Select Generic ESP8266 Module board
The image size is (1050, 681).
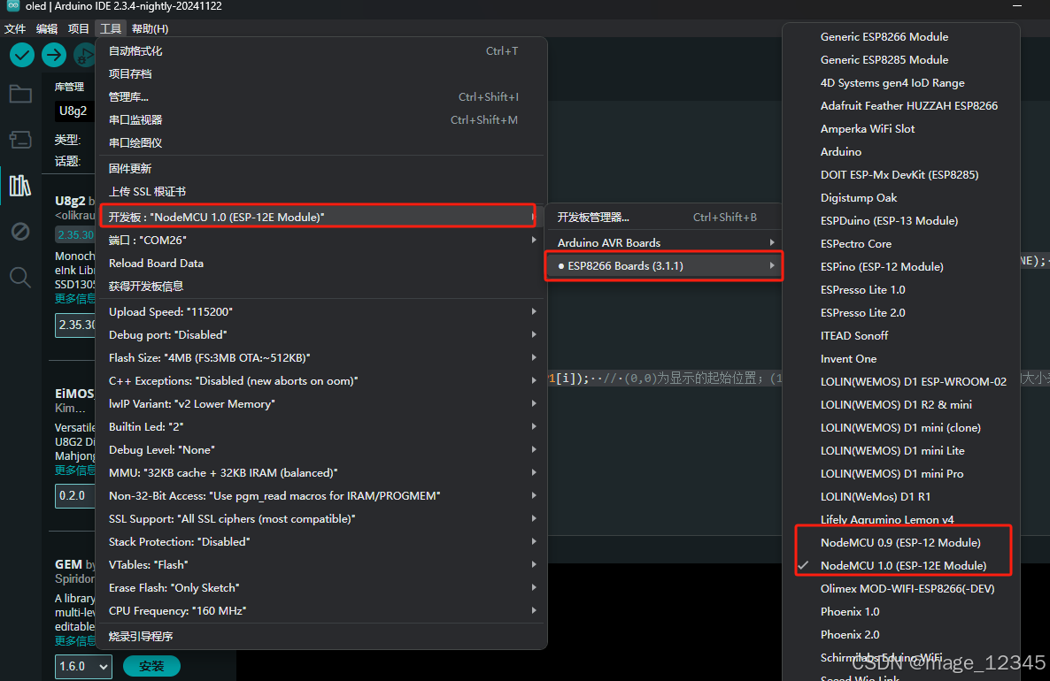tap(900, 37)
